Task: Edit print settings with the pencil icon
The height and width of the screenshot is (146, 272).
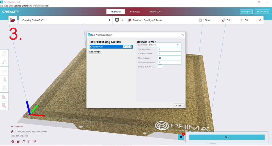Action: [260, 20]
